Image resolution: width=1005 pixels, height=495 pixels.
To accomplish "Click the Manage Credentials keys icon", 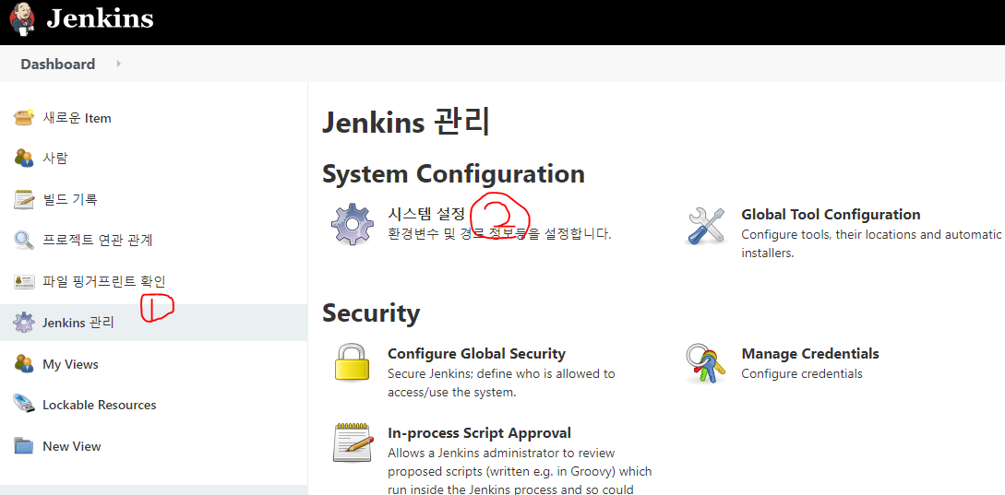I will click(706, 364).
